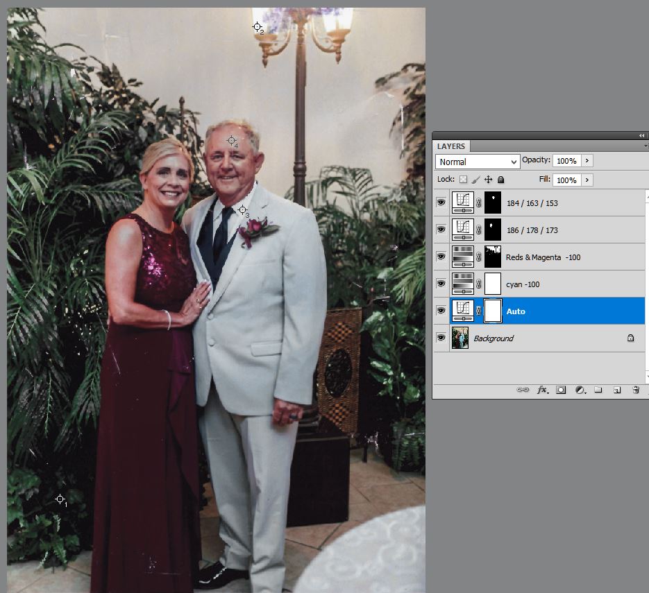
Task: Select the Auto layer name
Action: [x=516, y=311]
